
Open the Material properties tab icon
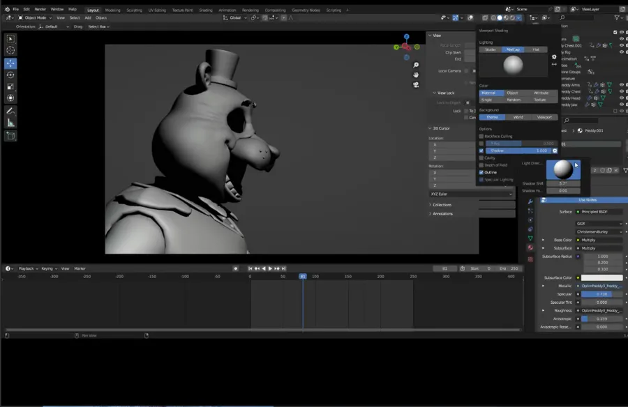(x=530, y=247)
